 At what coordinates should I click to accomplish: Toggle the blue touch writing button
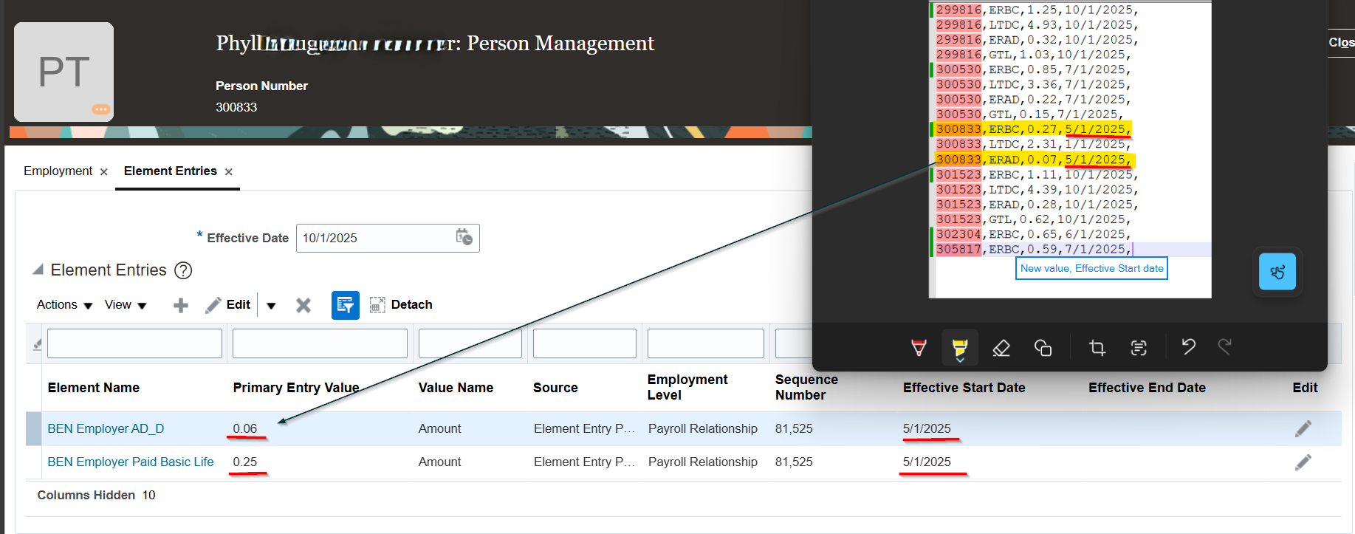[x=1277, y=272]
